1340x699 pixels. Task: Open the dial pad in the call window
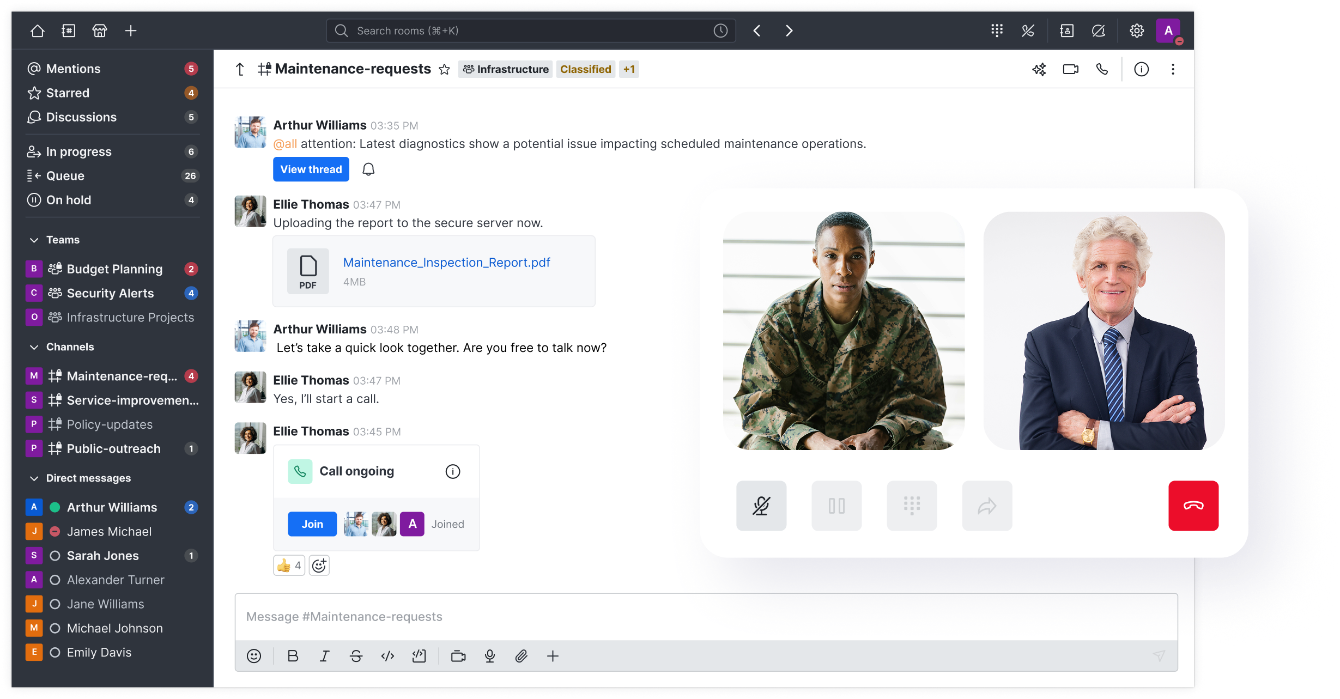[912, 506]
